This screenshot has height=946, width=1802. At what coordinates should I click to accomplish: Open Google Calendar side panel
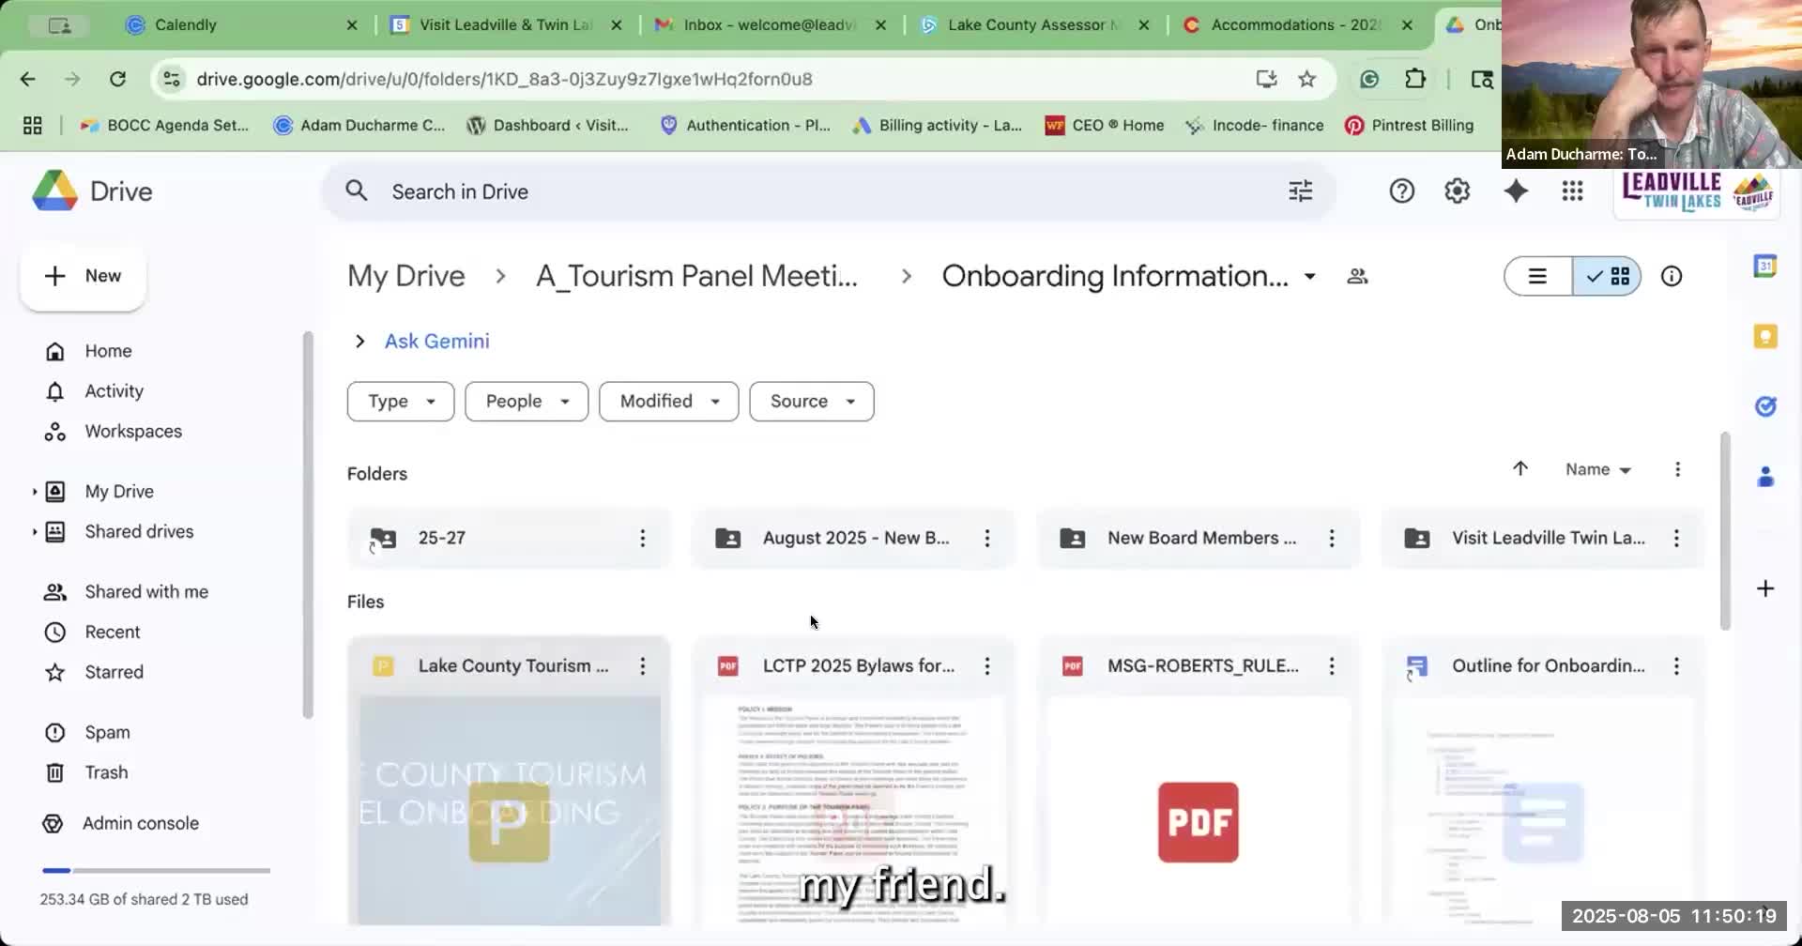(1765, 267)
